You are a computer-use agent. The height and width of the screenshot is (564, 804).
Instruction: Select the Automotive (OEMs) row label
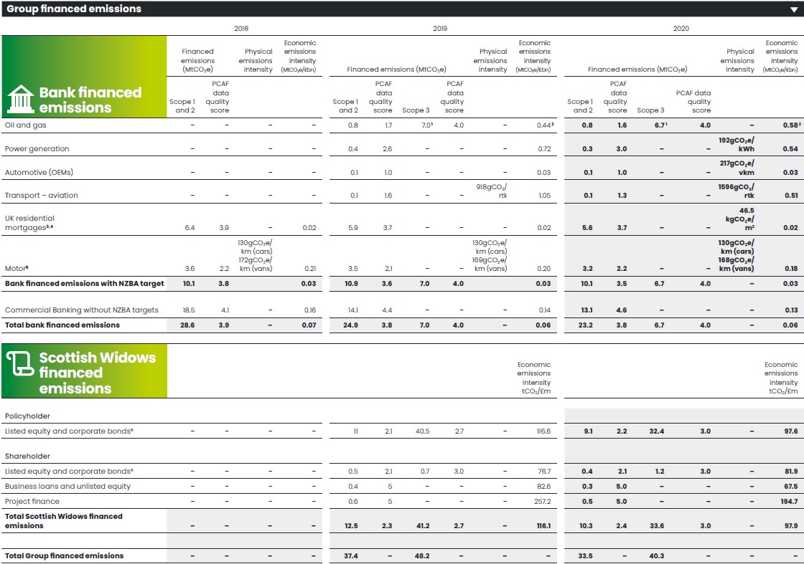click(x=39, y=173)
